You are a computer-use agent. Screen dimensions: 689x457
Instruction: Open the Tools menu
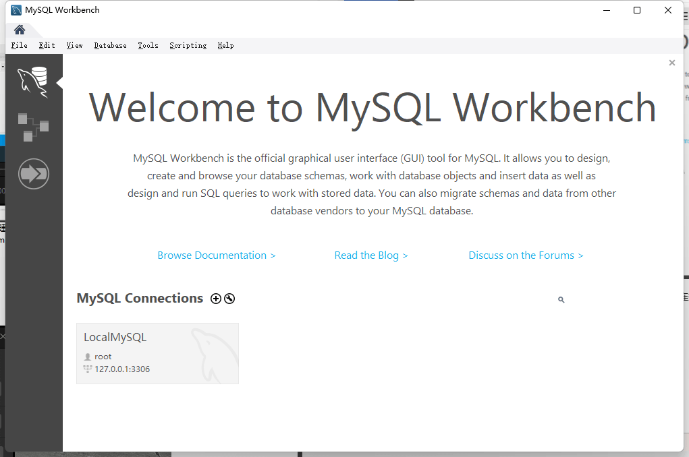click(x=148, y=45)
